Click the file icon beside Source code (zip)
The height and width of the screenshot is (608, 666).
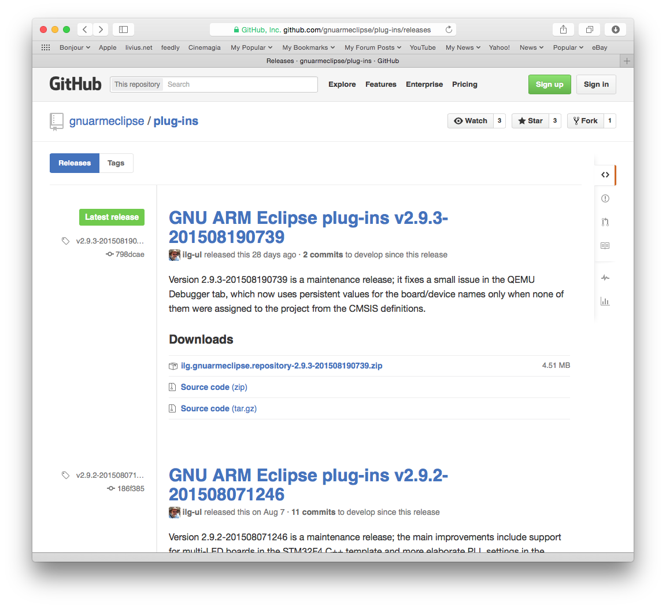[172, 387]
